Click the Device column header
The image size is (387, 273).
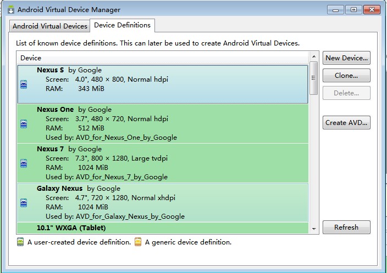[163, 58]
